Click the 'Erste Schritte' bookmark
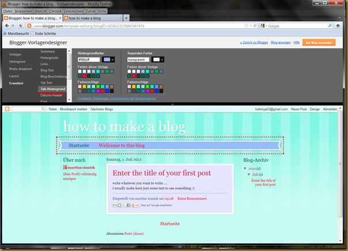The width and height of the screenshot is (348, 251). pos(43,33)
